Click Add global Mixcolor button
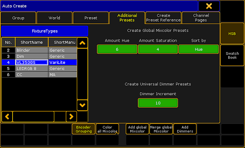The height and width of the screenshot is (148, 245). (x=137, y=129)
